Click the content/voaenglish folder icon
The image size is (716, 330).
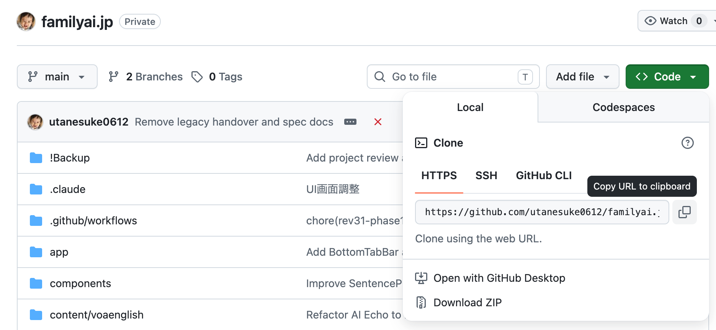click(x=36, y=315)
